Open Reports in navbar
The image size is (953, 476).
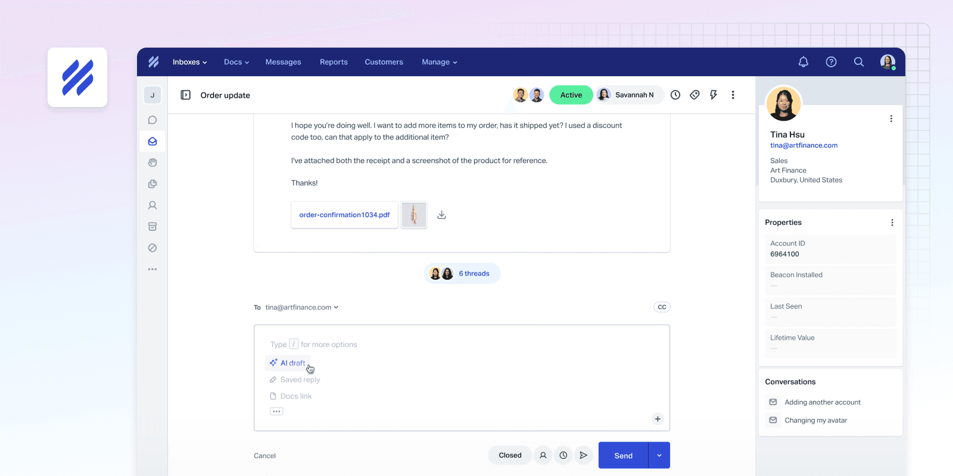coord(334,62)
